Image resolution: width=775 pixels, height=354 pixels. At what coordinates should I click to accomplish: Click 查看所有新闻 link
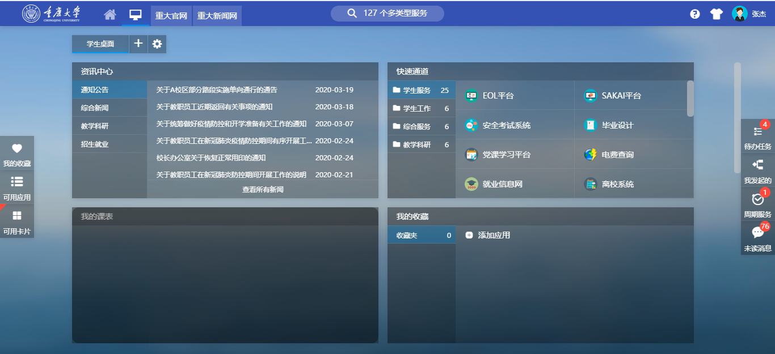(263, 190)
